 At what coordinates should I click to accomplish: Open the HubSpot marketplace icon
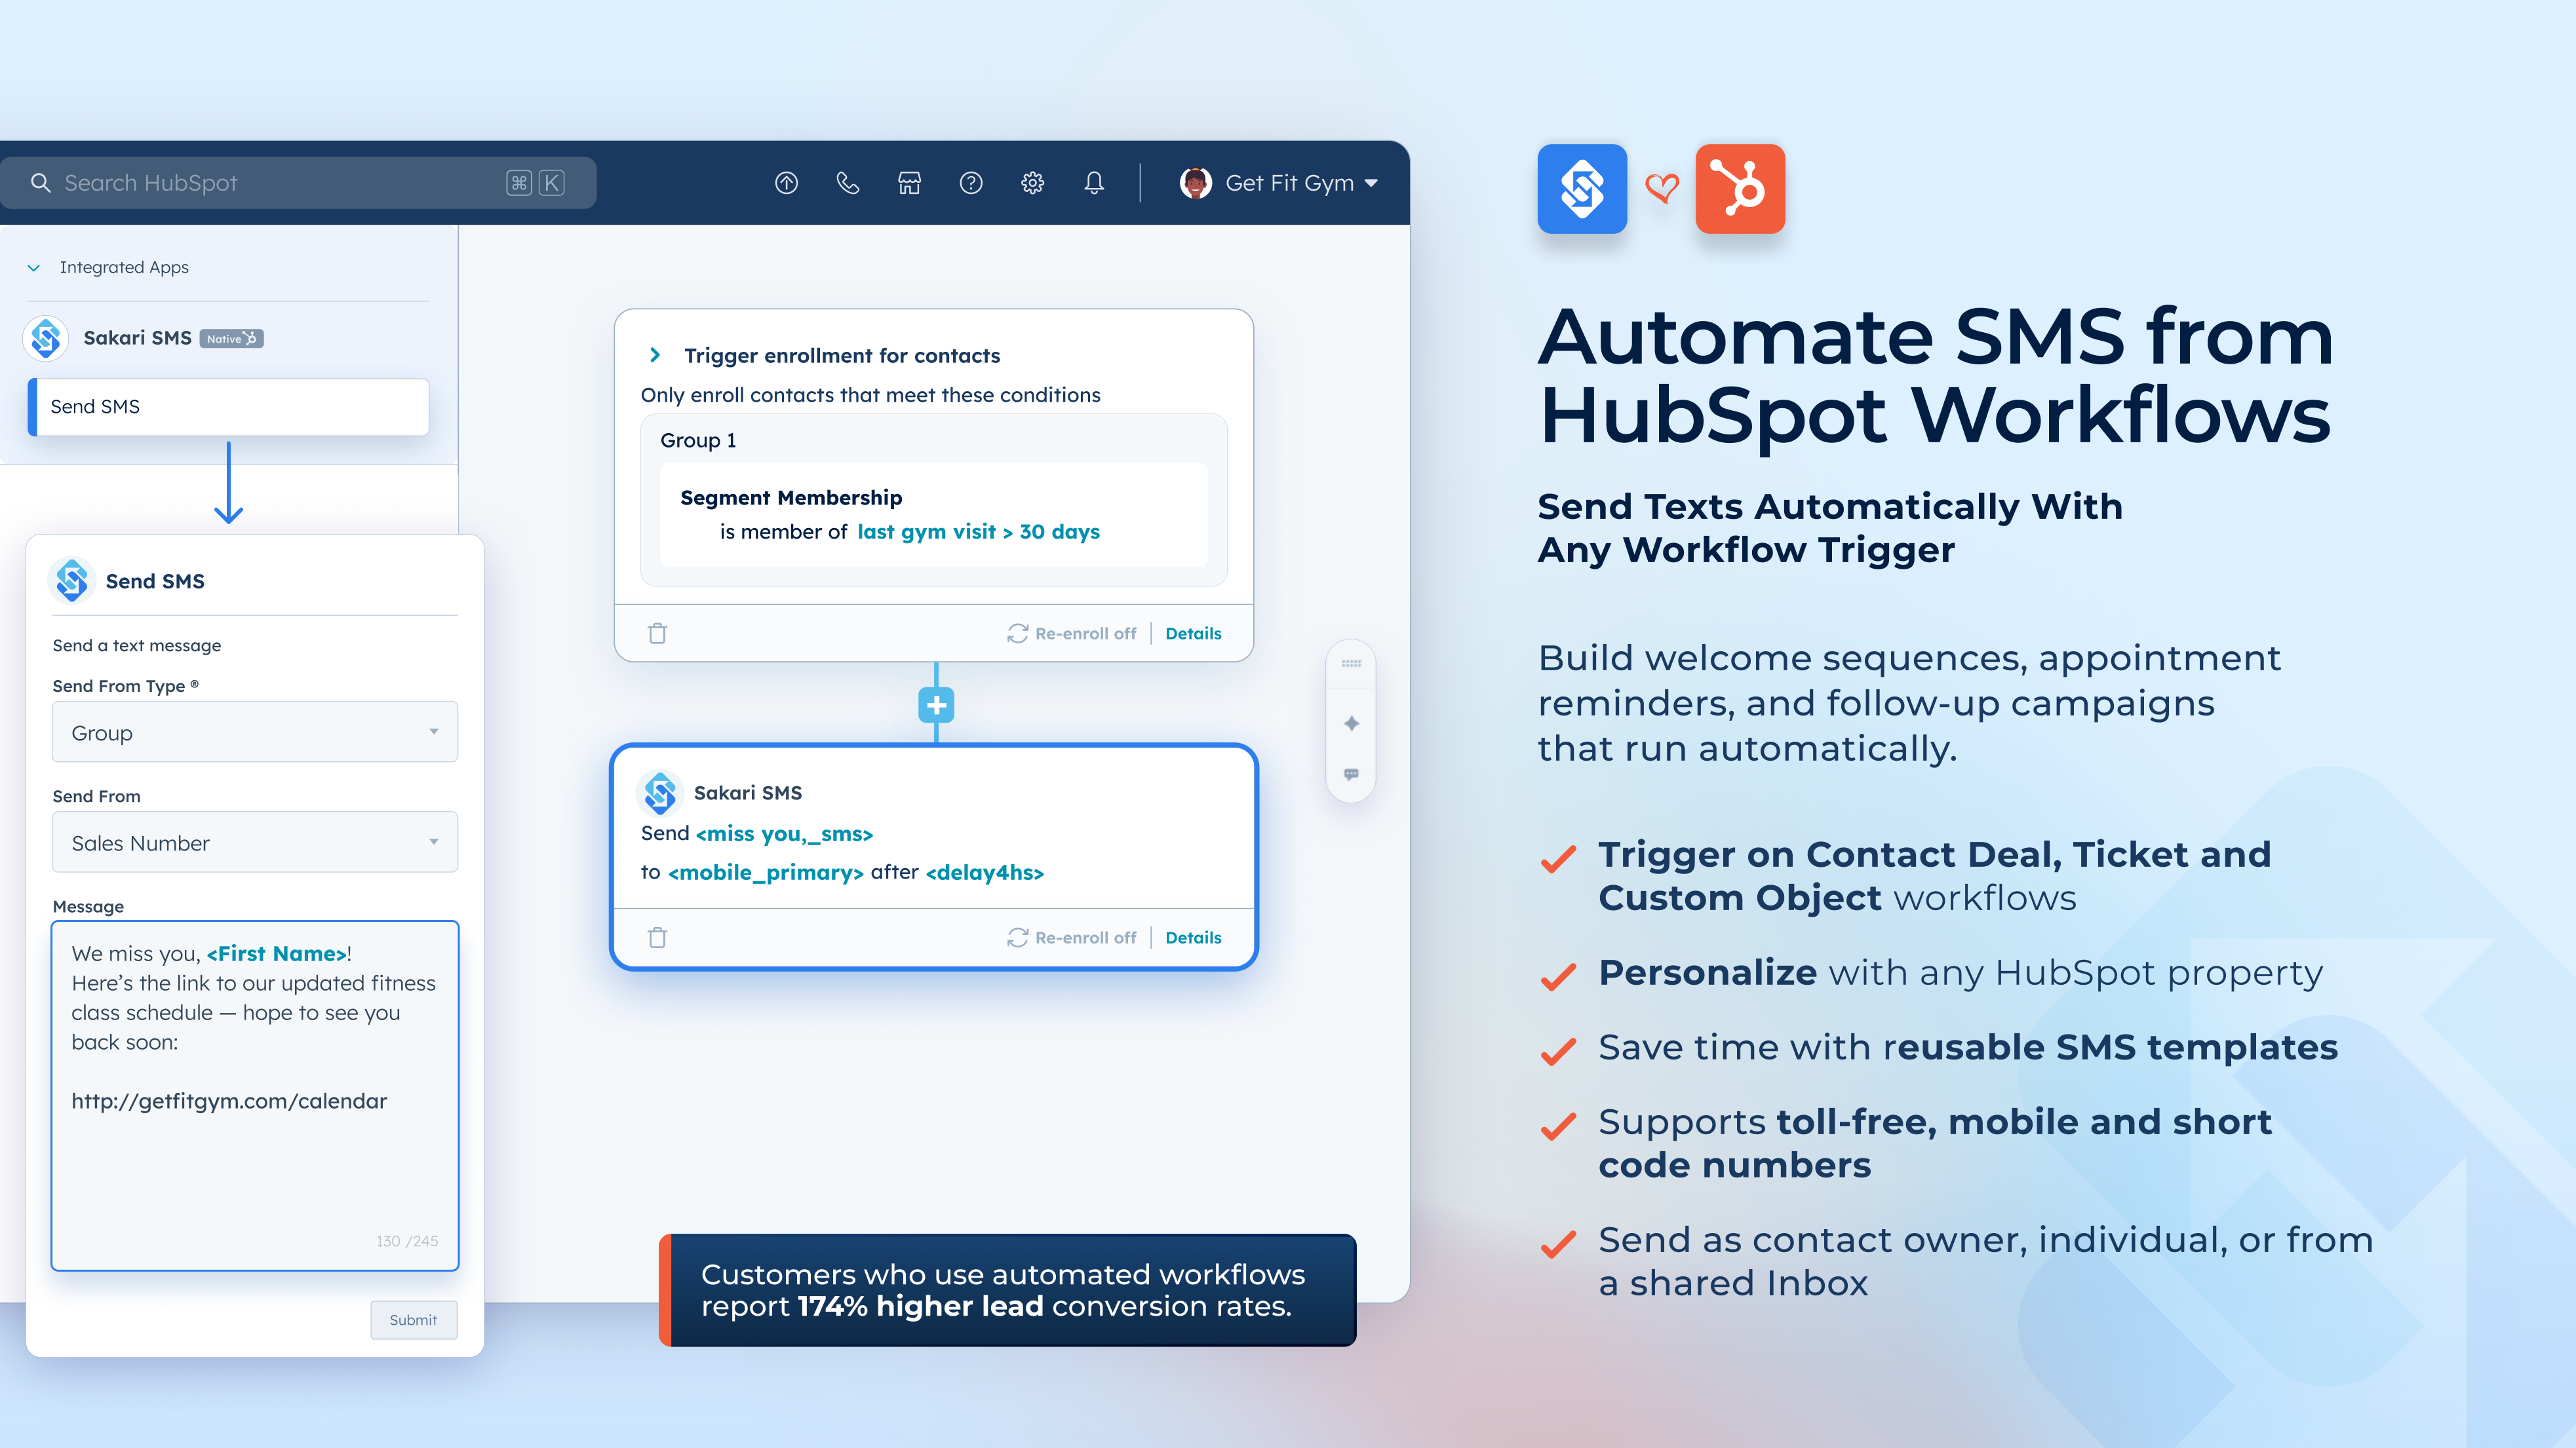[x=909, y=182]
